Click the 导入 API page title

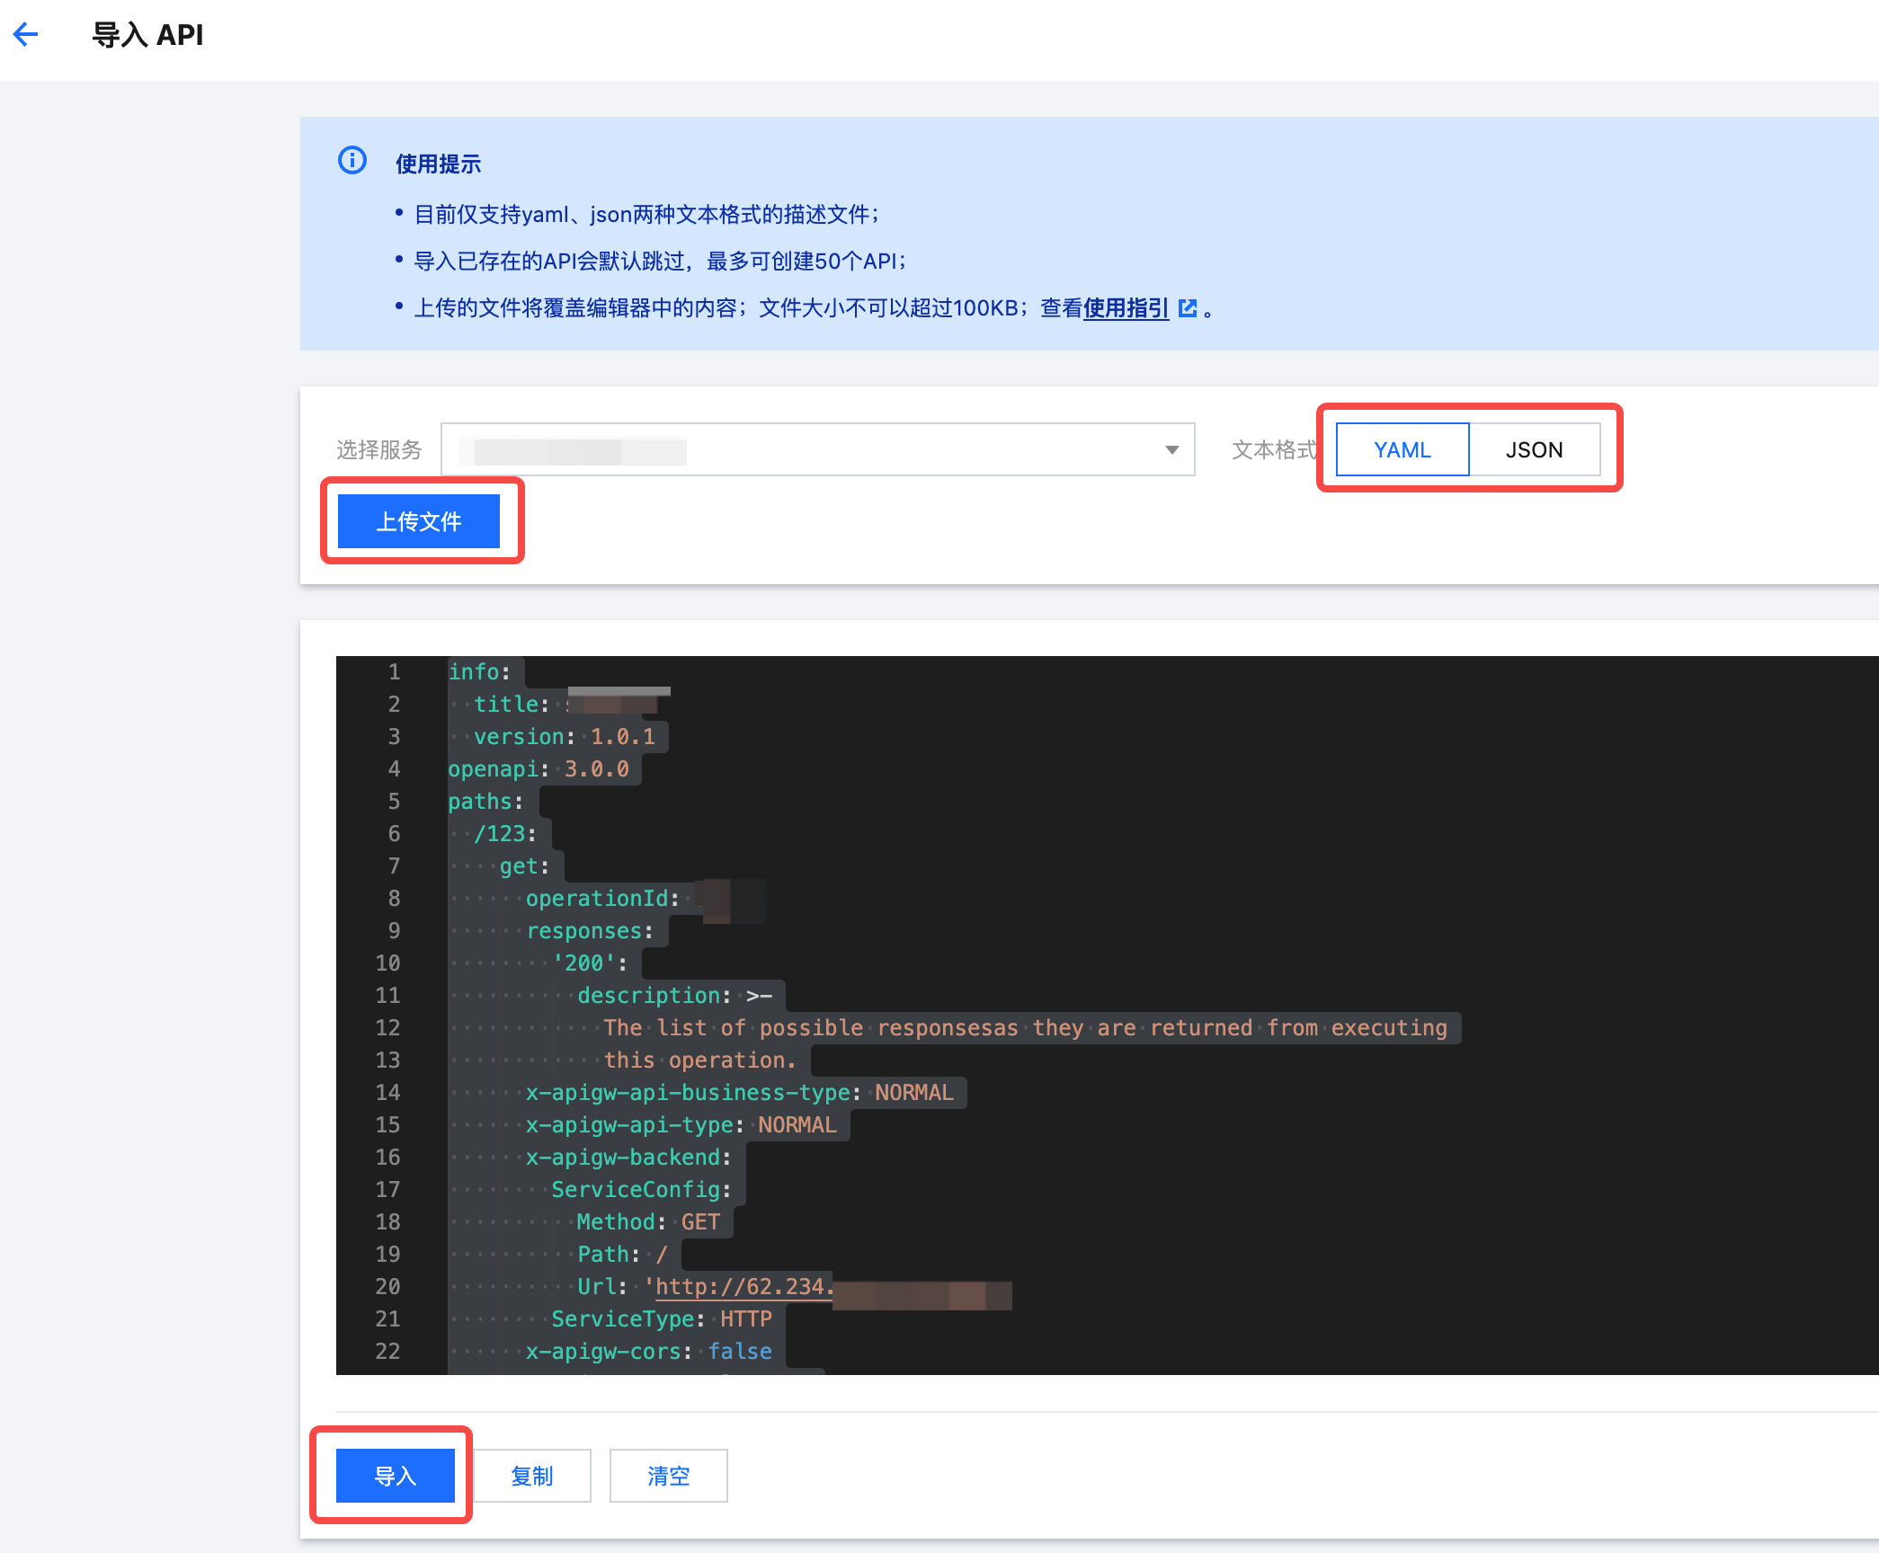pos(148,35)
